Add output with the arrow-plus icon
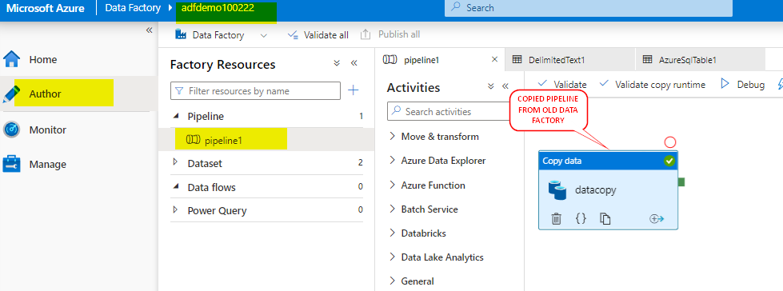 pos(656,218)
